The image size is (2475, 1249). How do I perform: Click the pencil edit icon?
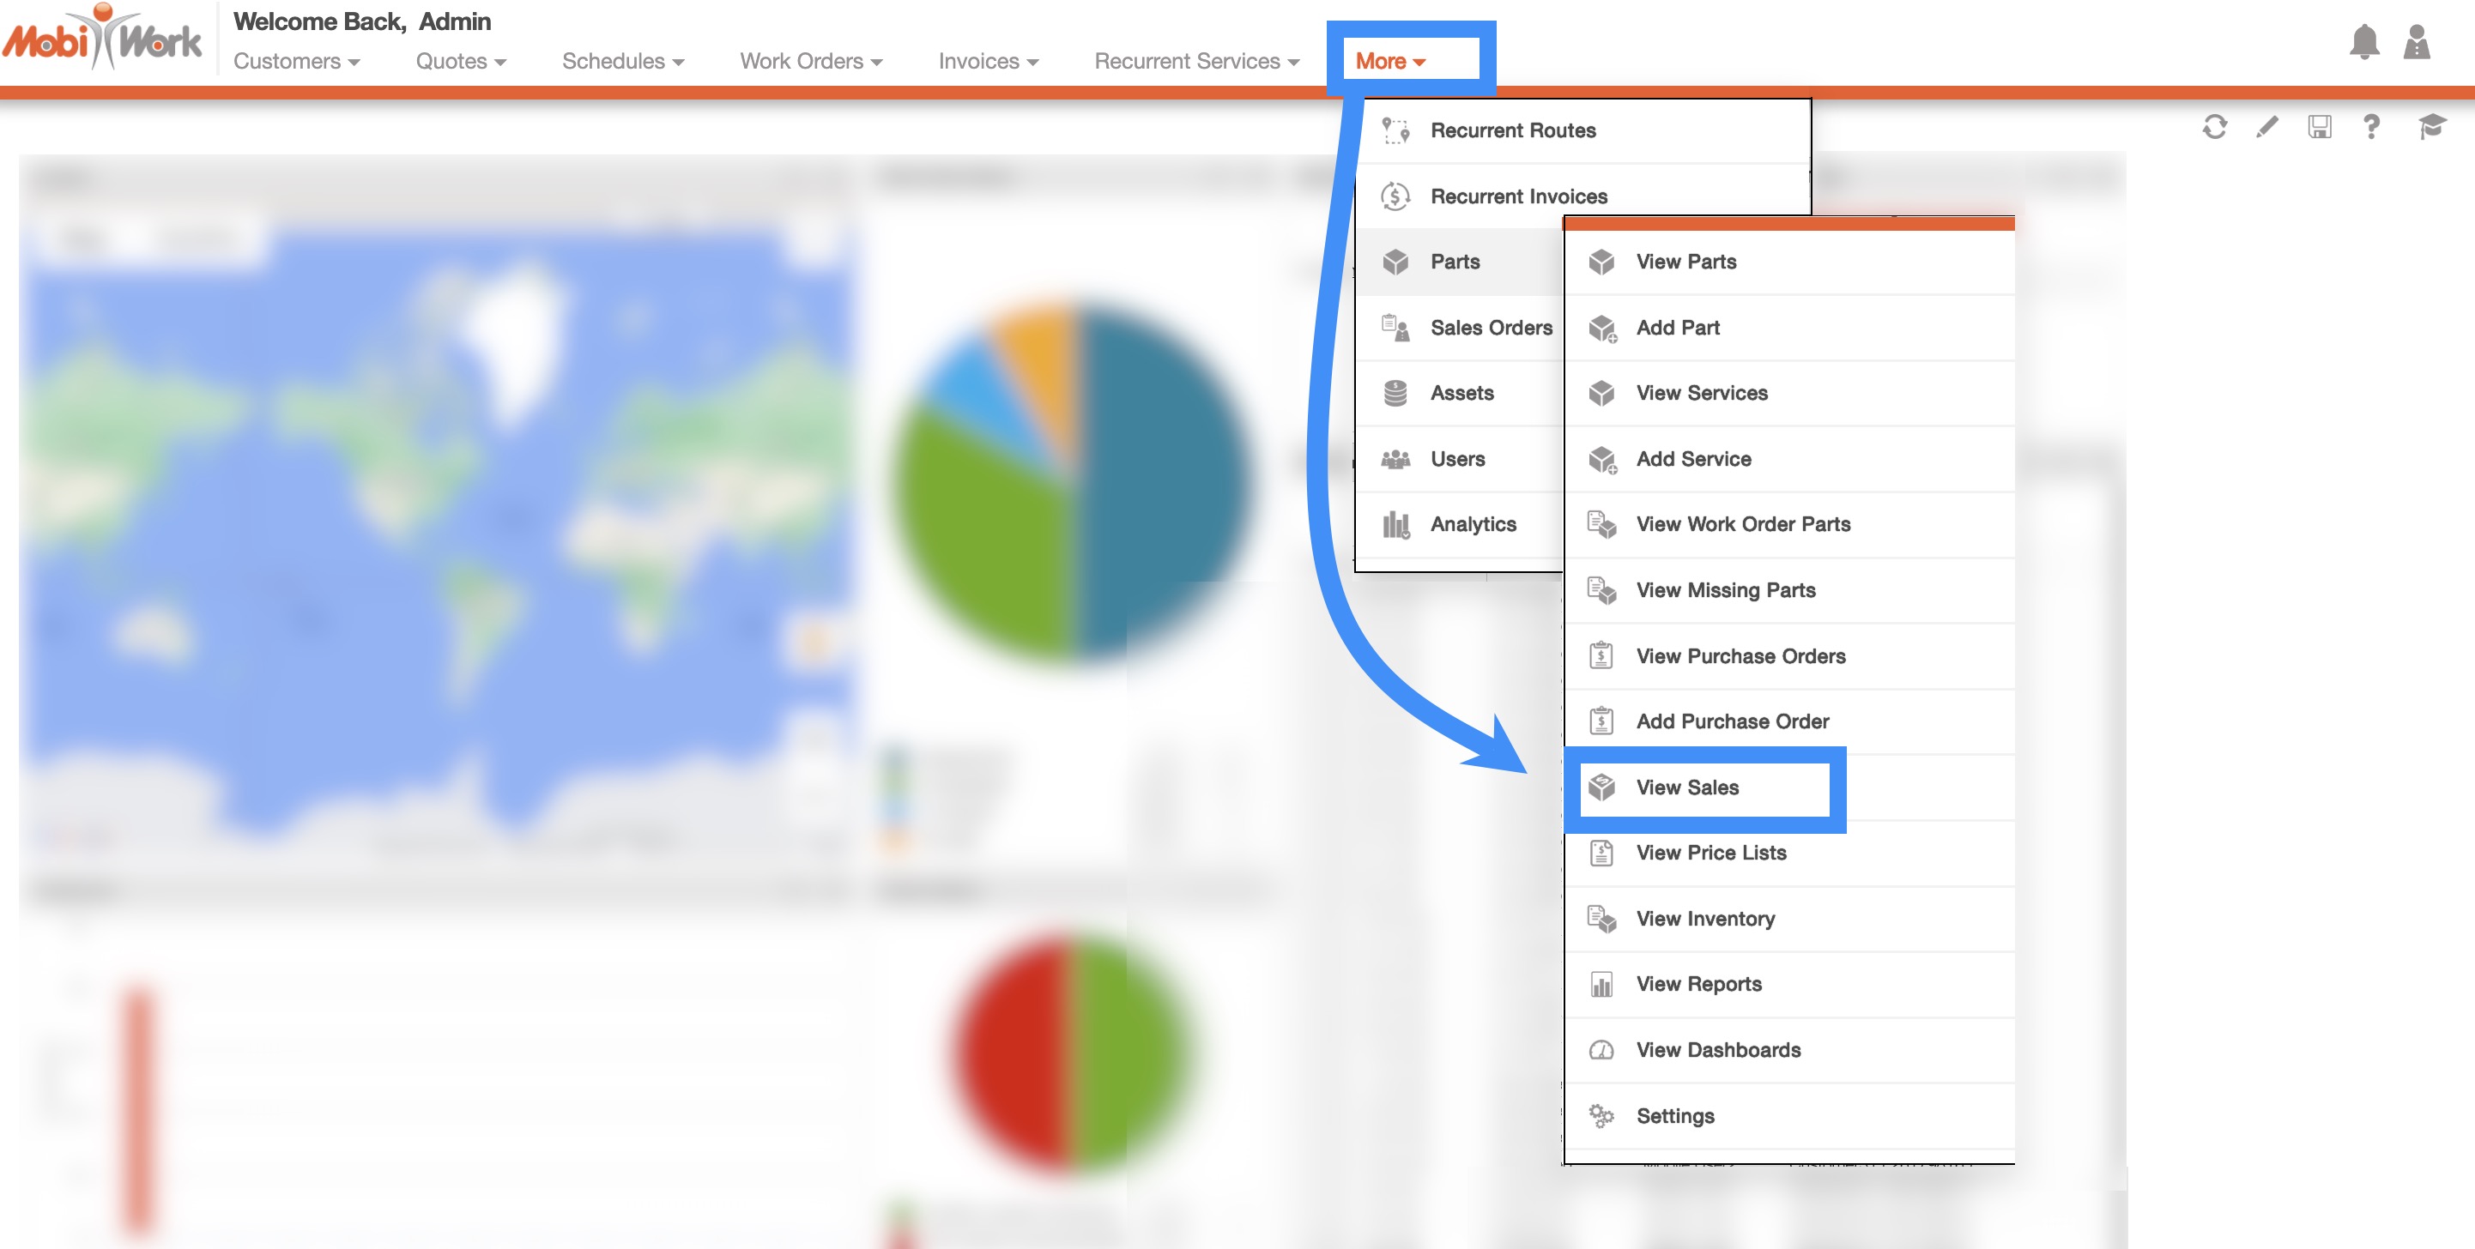click(x=2266, y=127)
